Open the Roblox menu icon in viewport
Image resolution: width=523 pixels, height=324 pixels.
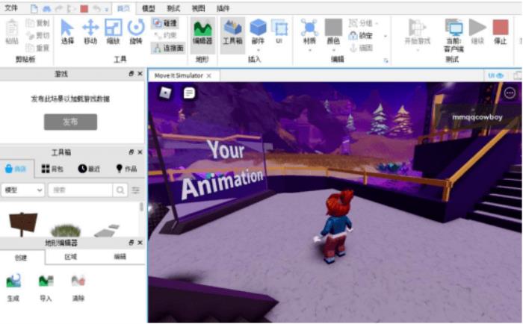click(165, 93)
